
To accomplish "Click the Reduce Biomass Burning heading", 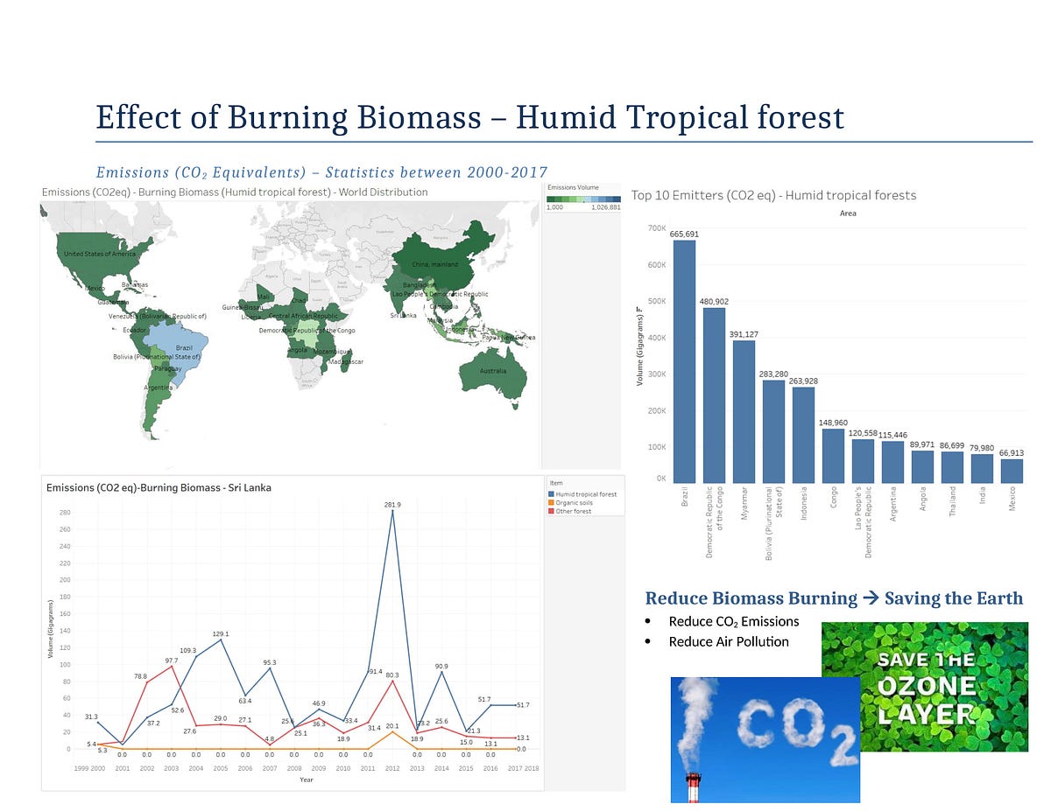I will (x=834, y=598).
